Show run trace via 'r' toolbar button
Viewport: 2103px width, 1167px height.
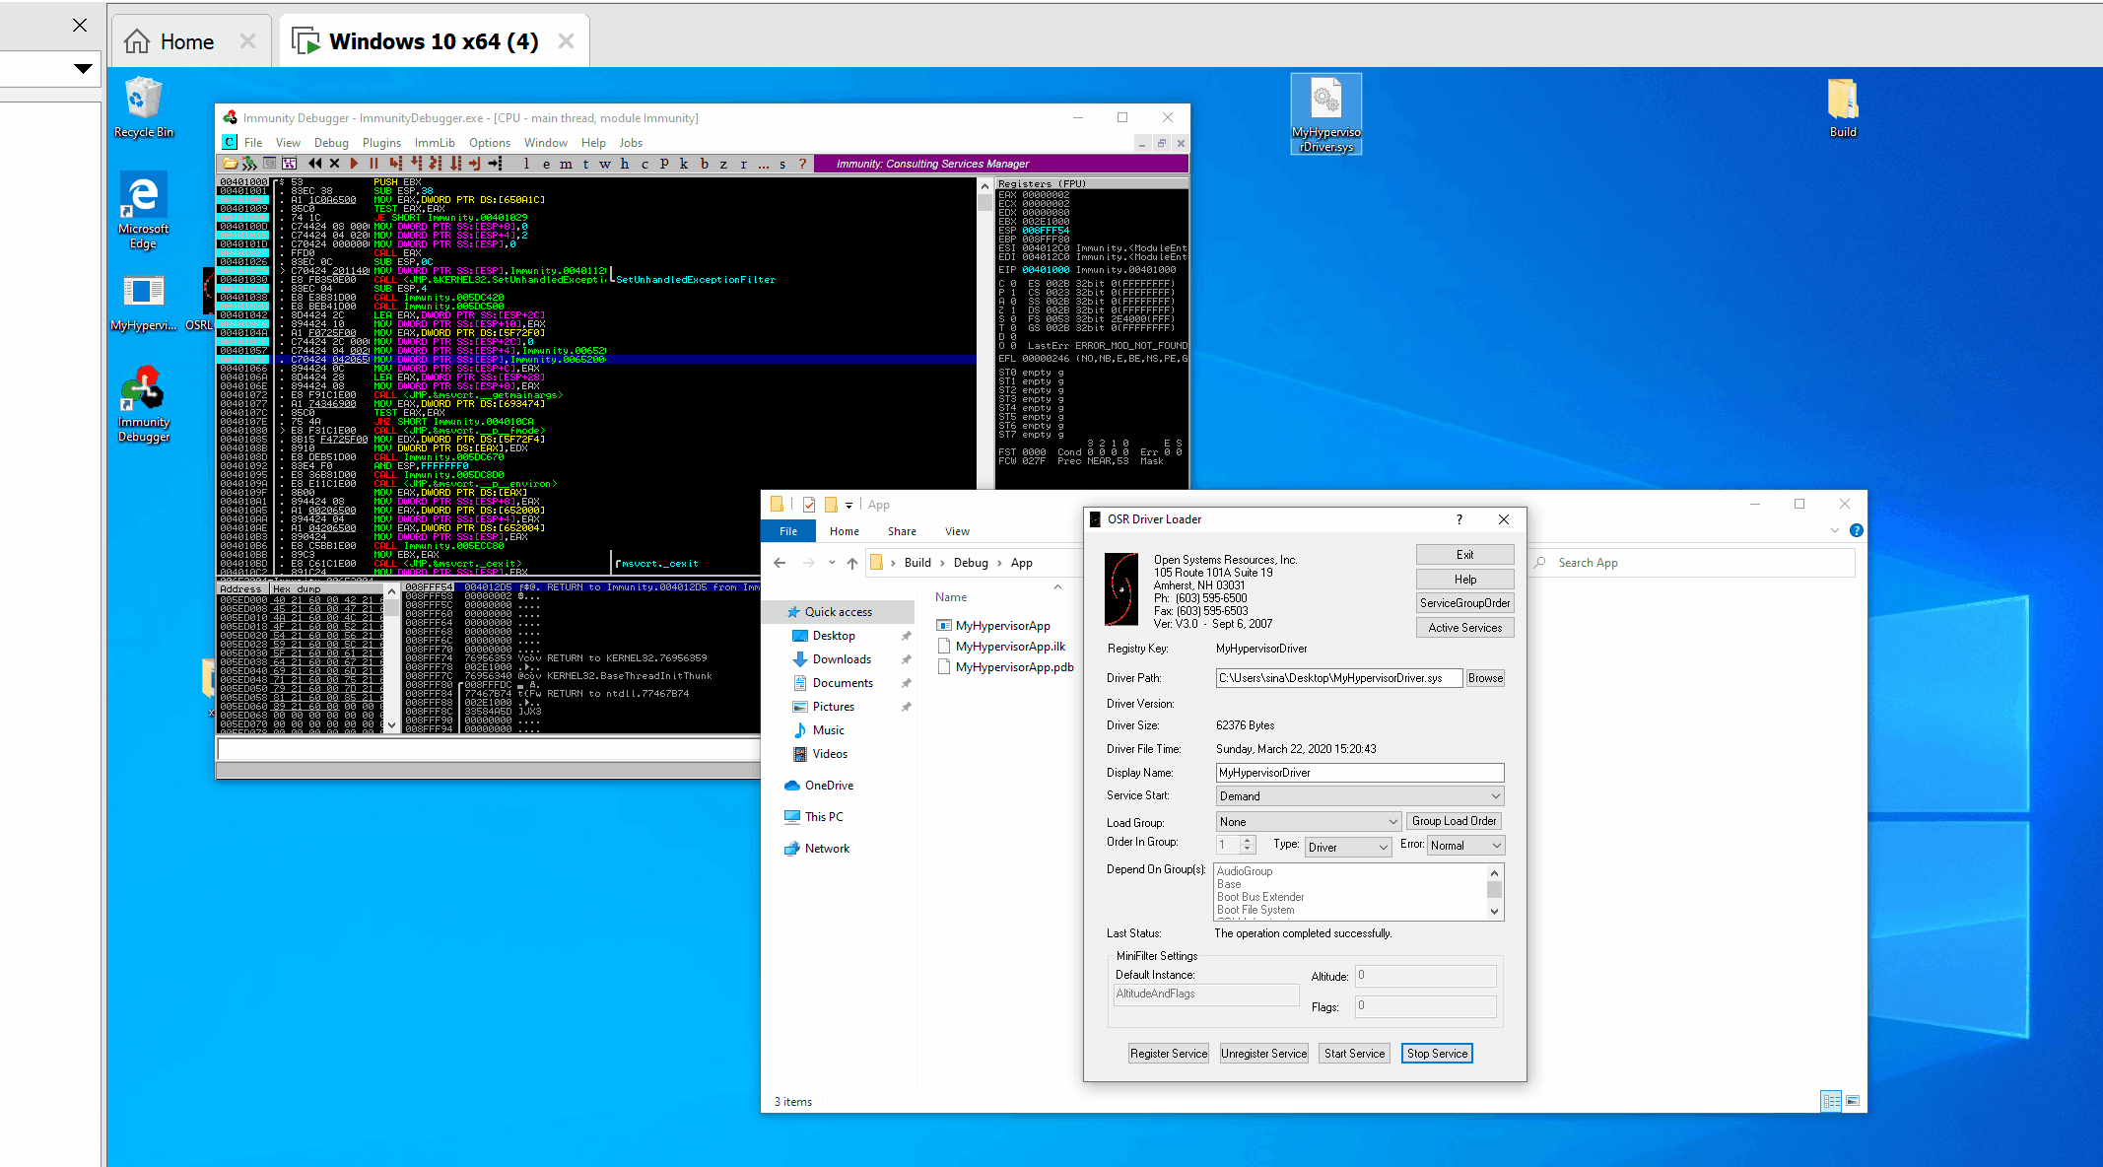point(743,164)
